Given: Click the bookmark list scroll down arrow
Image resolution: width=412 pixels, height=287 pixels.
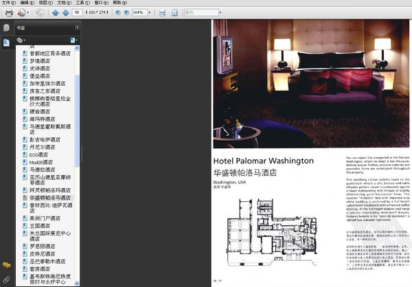Looking at the screenshot, I should [x=77, y=283].
